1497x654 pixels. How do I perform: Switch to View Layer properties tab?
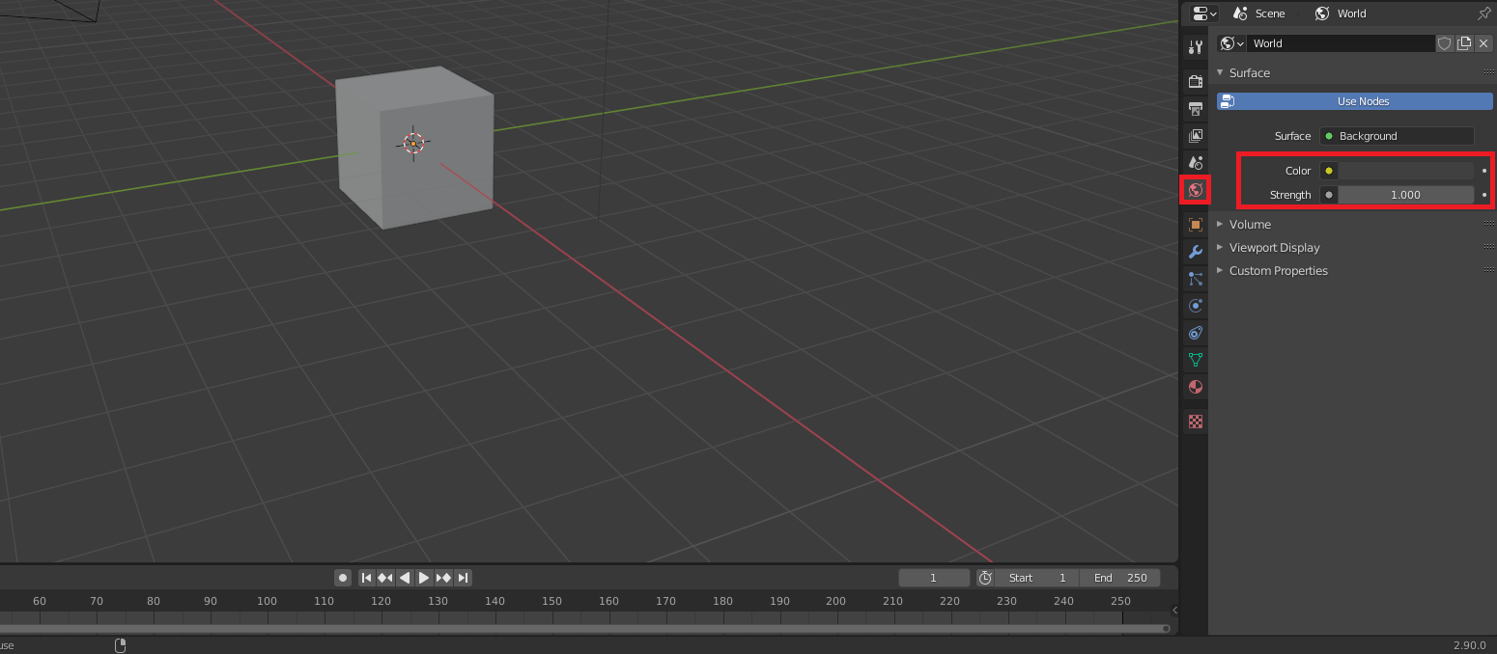point(1196,136)
